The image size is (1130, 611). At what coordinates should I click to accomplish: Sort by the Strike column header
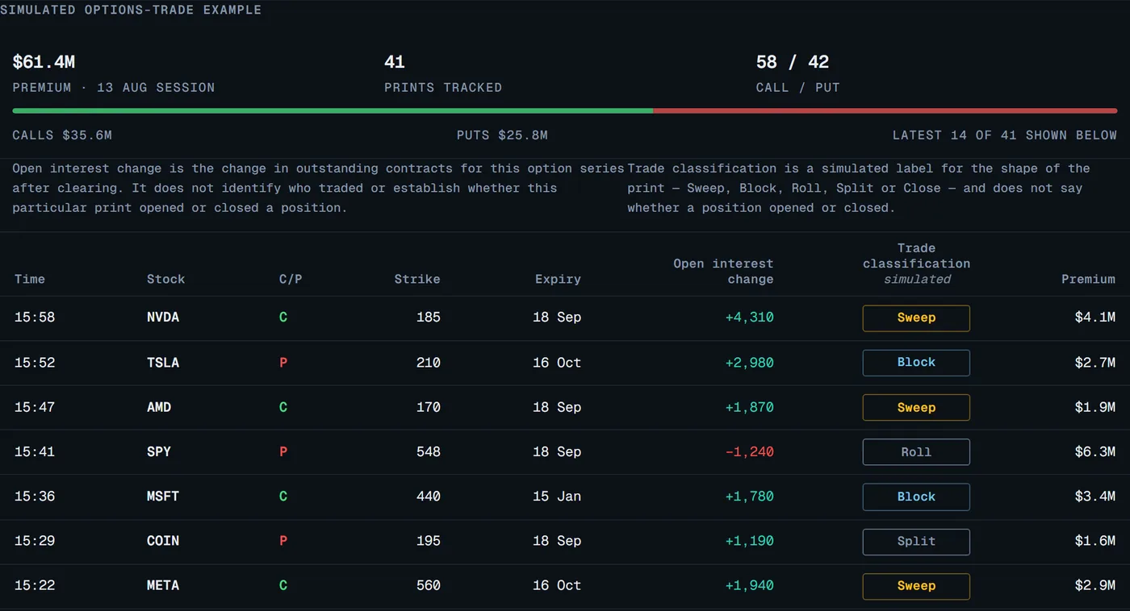(x=417, y=279)
